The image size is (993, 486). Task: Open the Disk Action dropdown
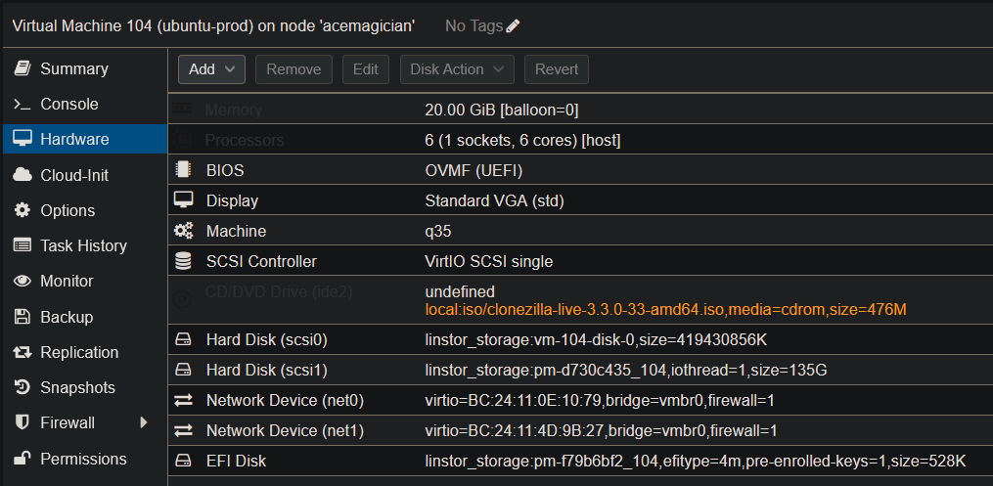pyautogui.click(x=456, y=69)
